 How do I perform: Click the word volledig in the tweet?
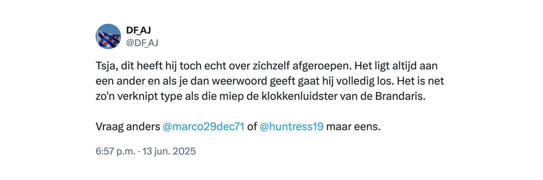point(354,82)
